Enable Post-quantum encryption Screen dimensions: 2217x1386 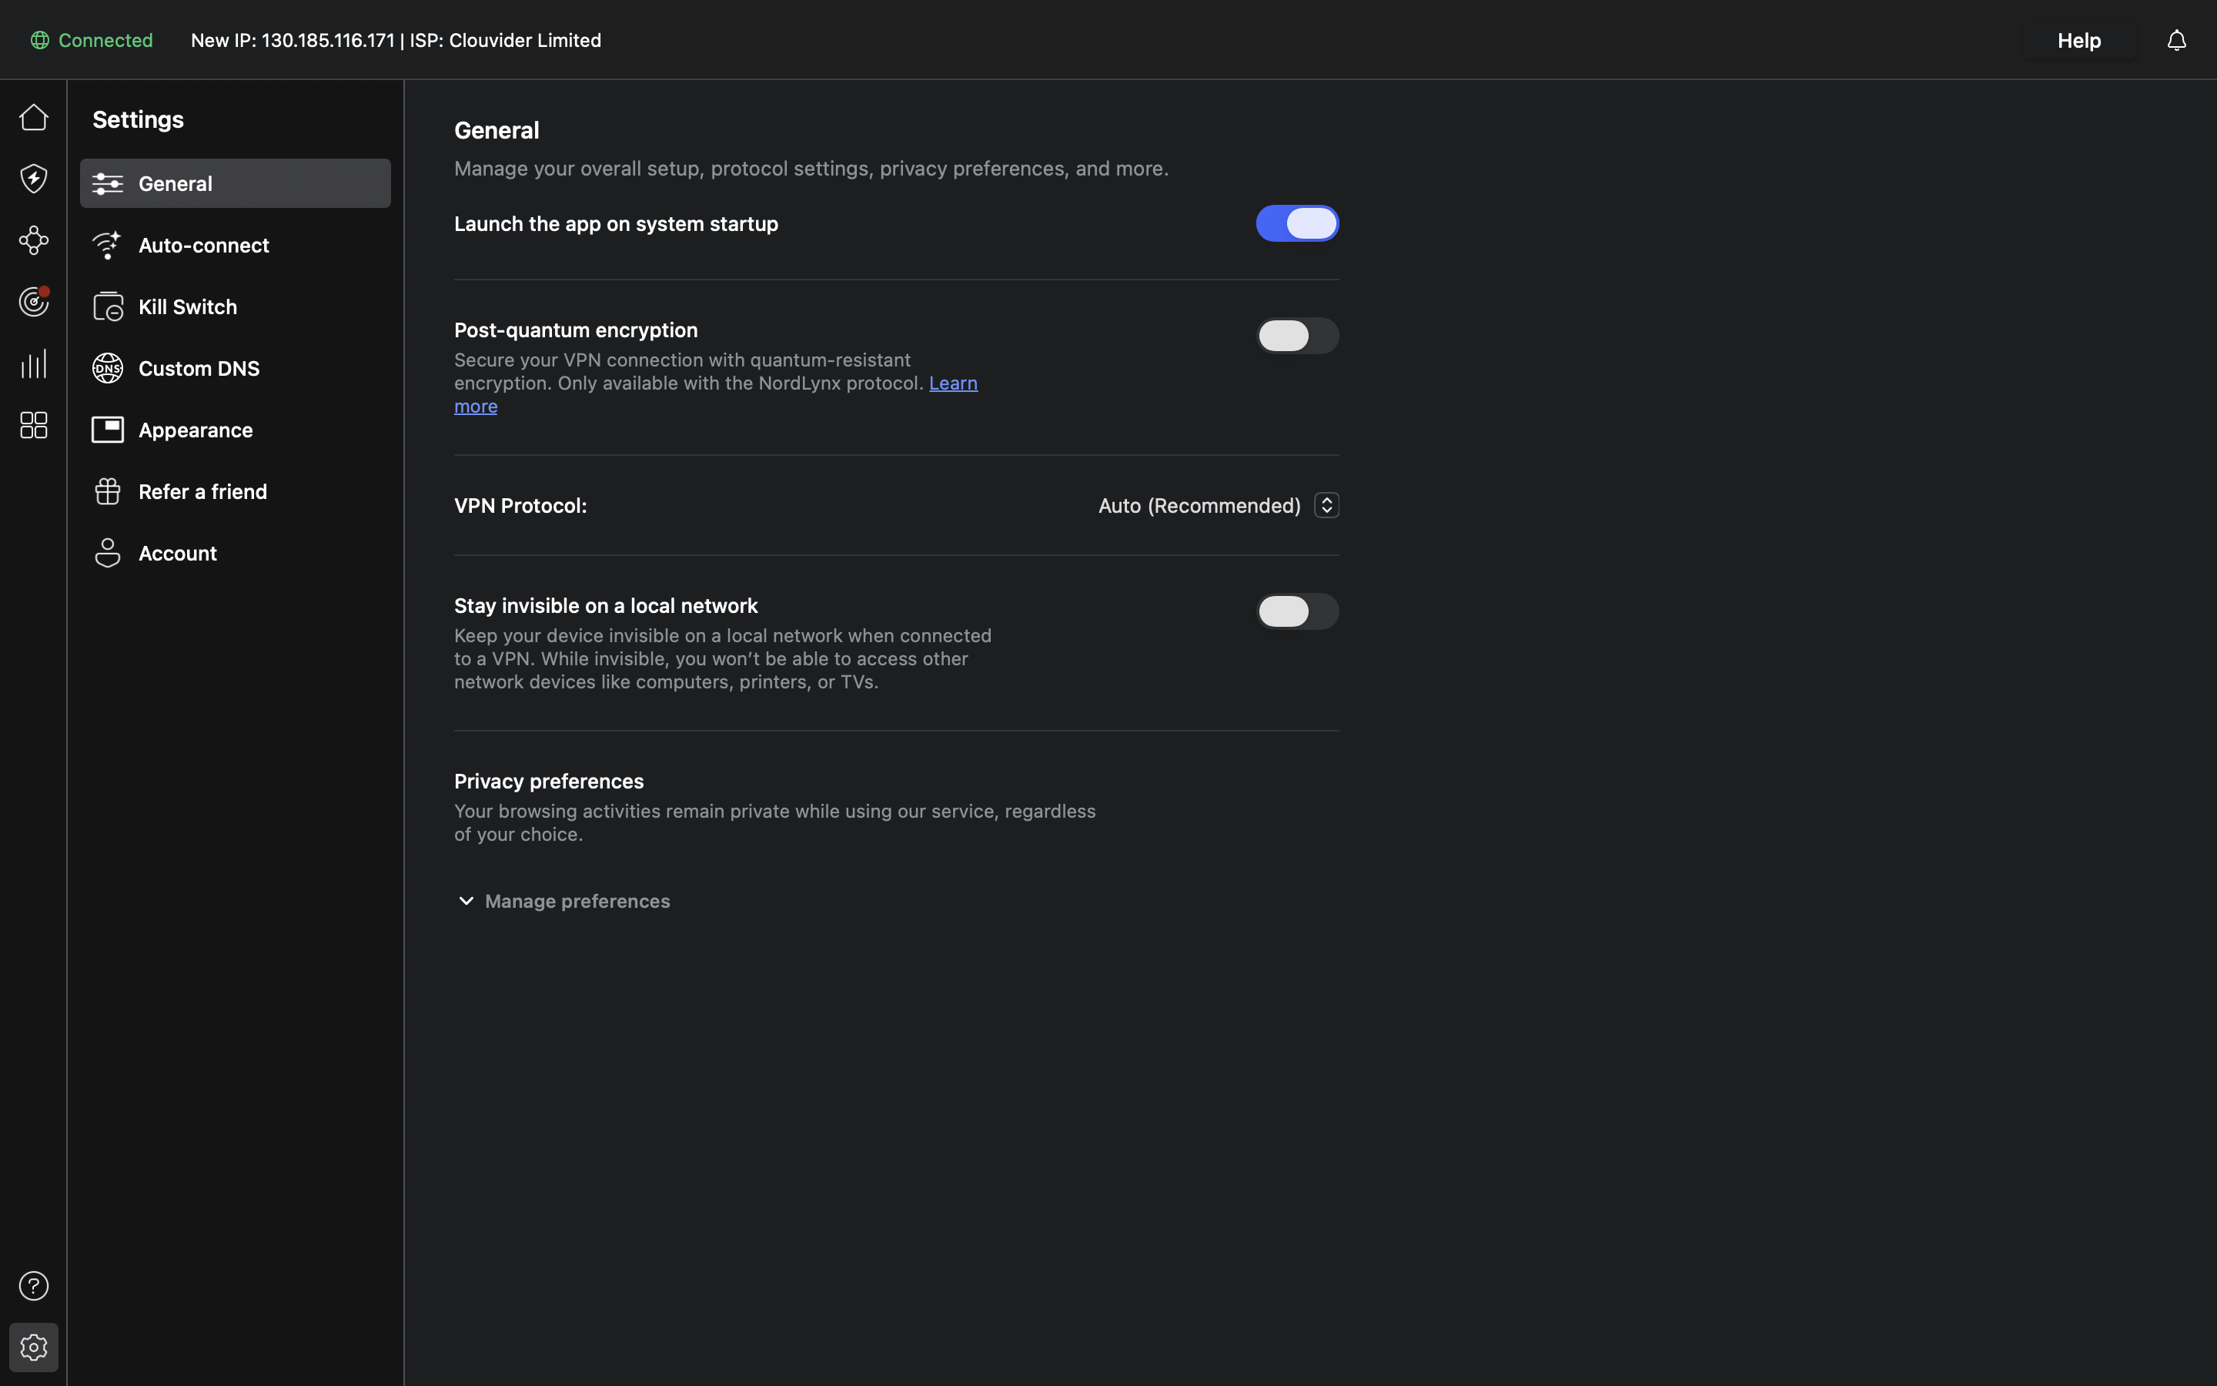pyautogui.click(x=1297, y=336)
